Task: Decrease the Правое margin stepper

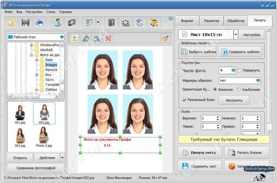Action: pos(258,128)
